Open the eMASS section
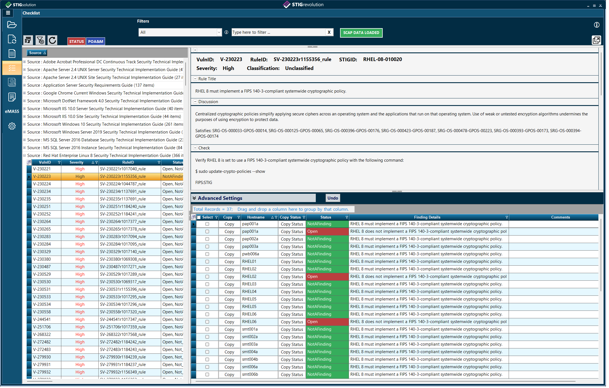The height and width of the screenshot is (388, 609). 12,111
